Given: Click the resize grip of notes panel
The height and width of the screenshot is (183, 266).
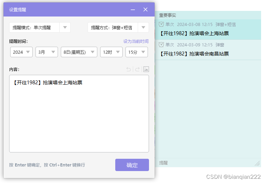Looking at the screenshot, I should [x=257, y=163].
